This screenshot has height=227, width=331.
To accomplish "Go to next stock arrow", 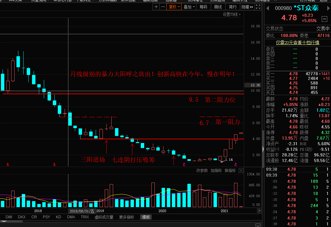I will click(x=328, y=8).
